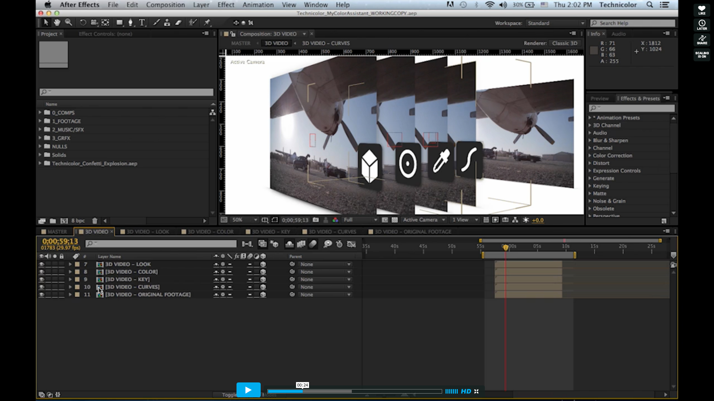The width and height of the screenshot is (714, 401).
Task: Click the HD quality button in player
Action: (466, 391)
